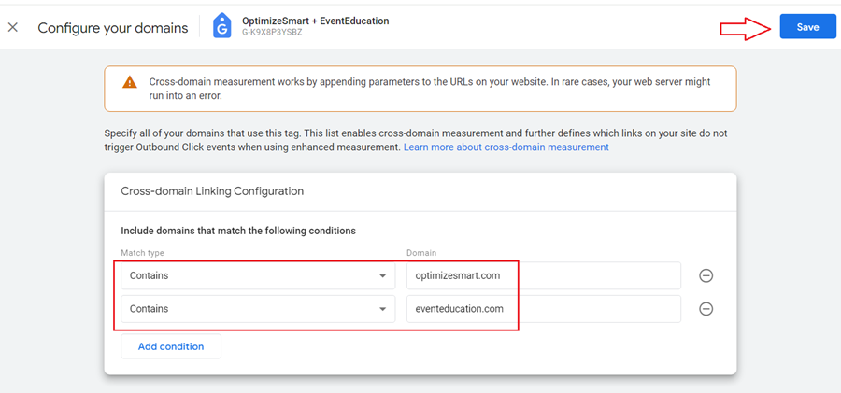This screenshot has width=841, height=393.
Task: Remove the optimizesmart.com condition row
Action: coord(706,275)
